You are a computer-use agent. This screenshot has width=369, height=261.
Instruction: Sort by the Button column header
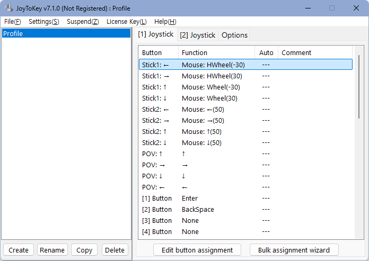point(159,52)
